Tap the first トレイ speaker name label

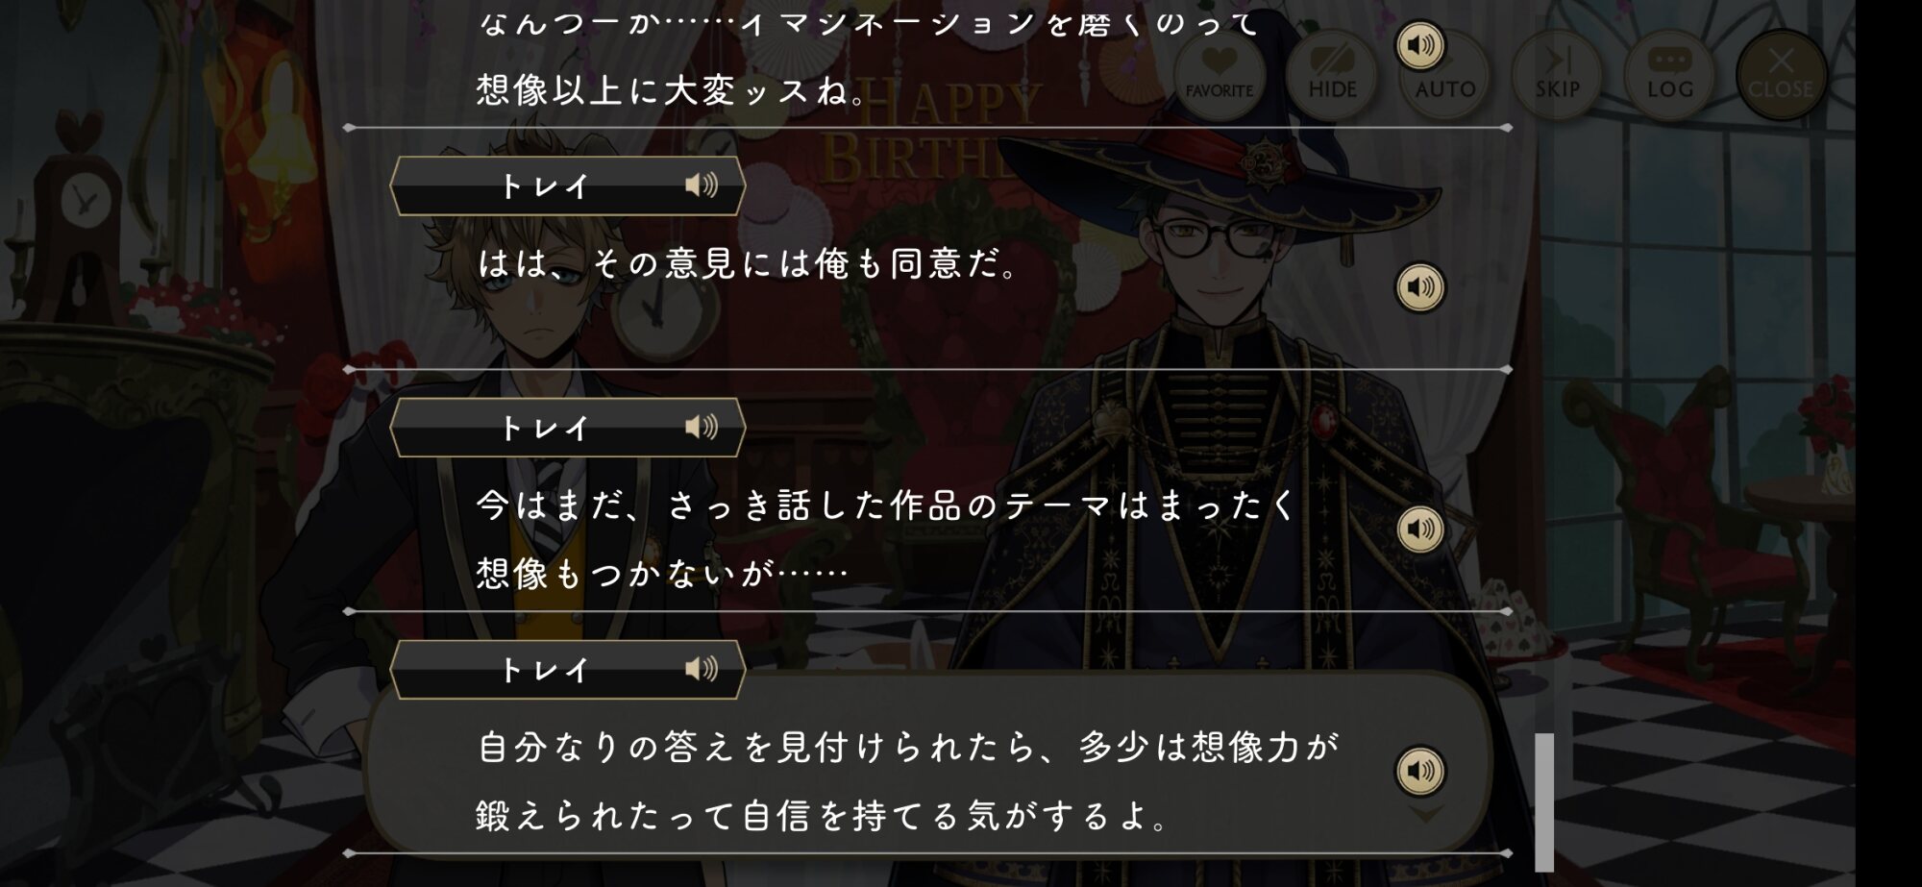tap(544, 185)
